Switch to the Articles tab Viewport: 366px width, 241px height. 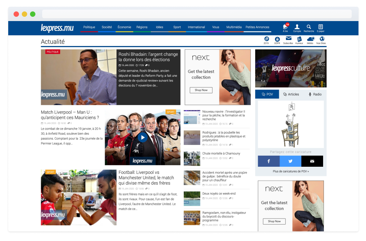click(x=291, y=94)
